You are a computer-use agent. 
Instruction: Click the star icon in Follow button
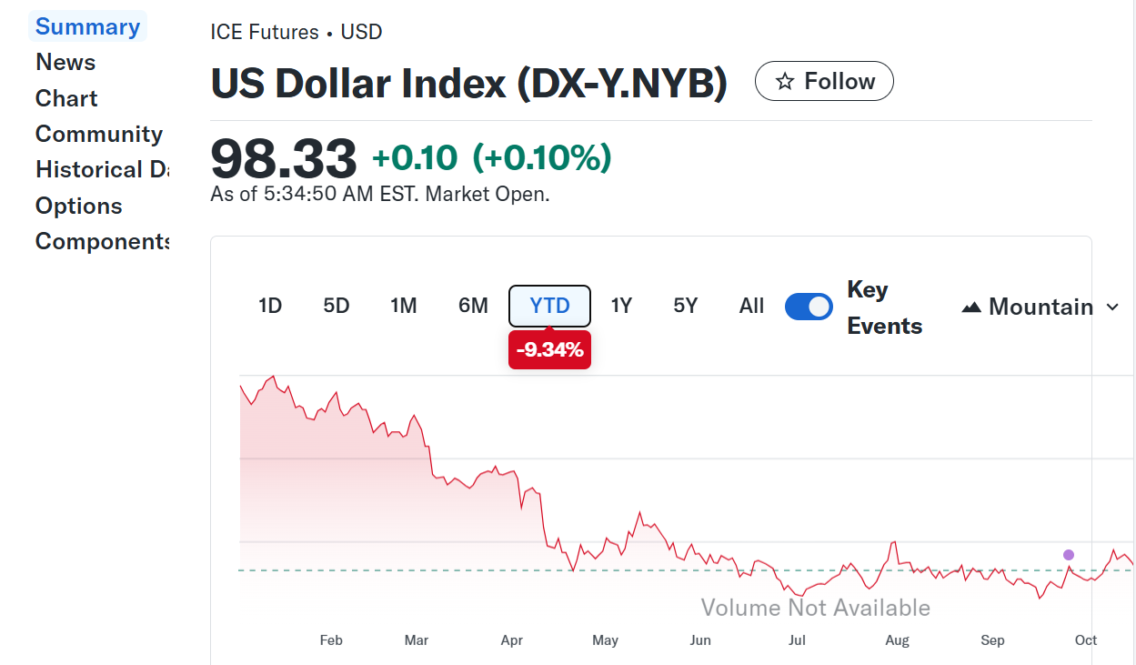(785, 82)
